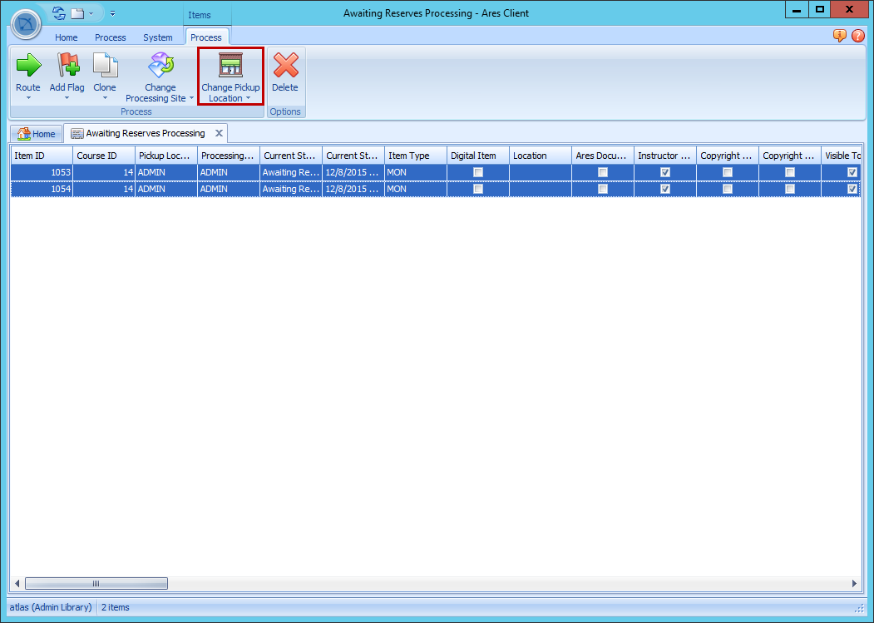This screenshot has width=874, height=623.
Task: Sort by the Item ID column header
Action: (41, 156)
